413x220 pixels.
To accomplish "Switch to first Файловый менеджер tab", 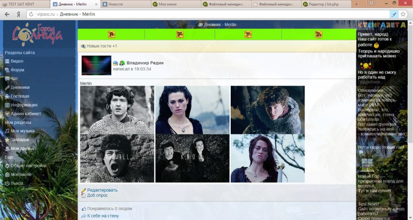I will click(x=226, y=4).
